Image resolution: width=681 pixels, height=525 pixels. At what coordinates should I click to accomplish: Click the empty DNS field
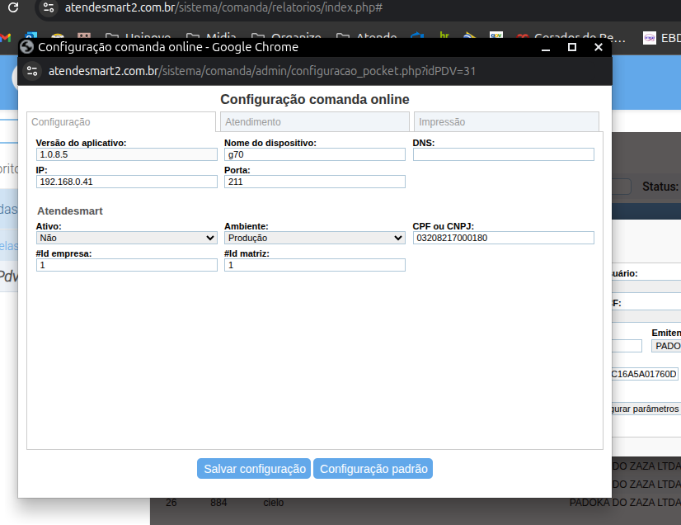pyautogui.click(x=504, y=154)
